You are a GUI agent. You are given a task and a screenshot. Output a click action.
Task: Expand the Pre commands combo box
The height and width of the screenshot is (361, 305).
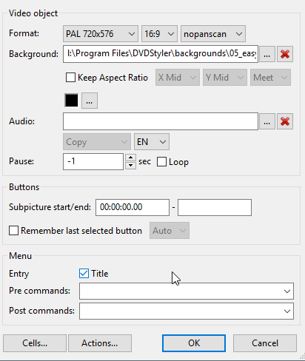point(286,291)
